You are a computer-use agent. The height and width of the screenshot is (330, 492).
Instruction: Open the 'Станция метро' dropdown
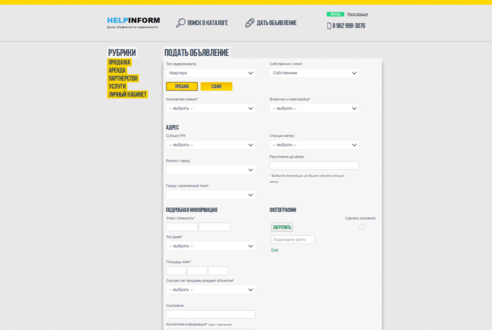tap(315, 145)
